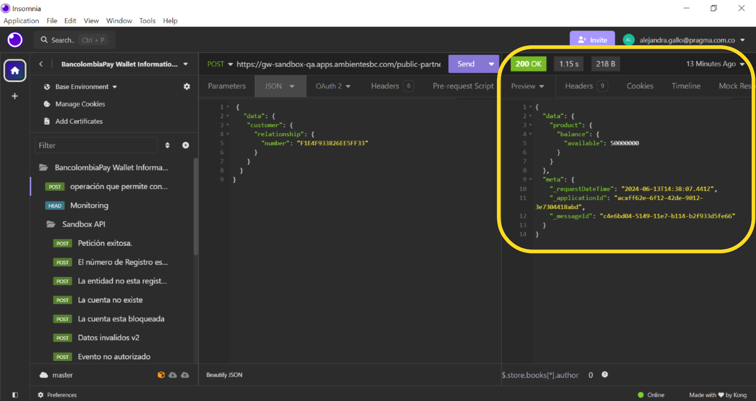
Task: Open the Help menu
Action: 170,20
